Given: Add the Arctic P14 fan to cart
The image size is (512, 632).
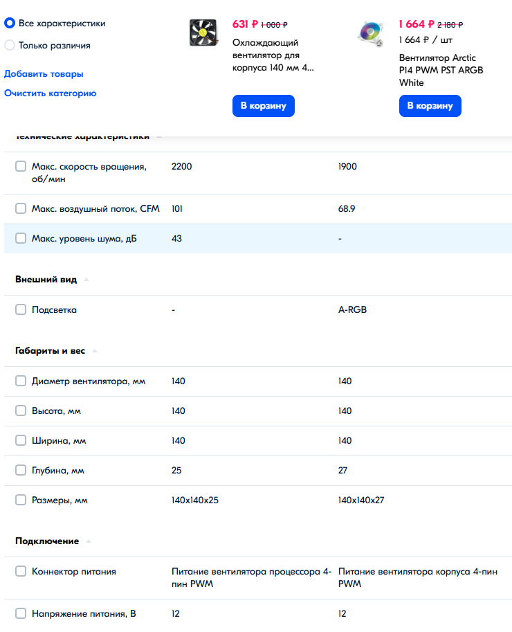Looking at the screenshot, I should coord(430,106).
